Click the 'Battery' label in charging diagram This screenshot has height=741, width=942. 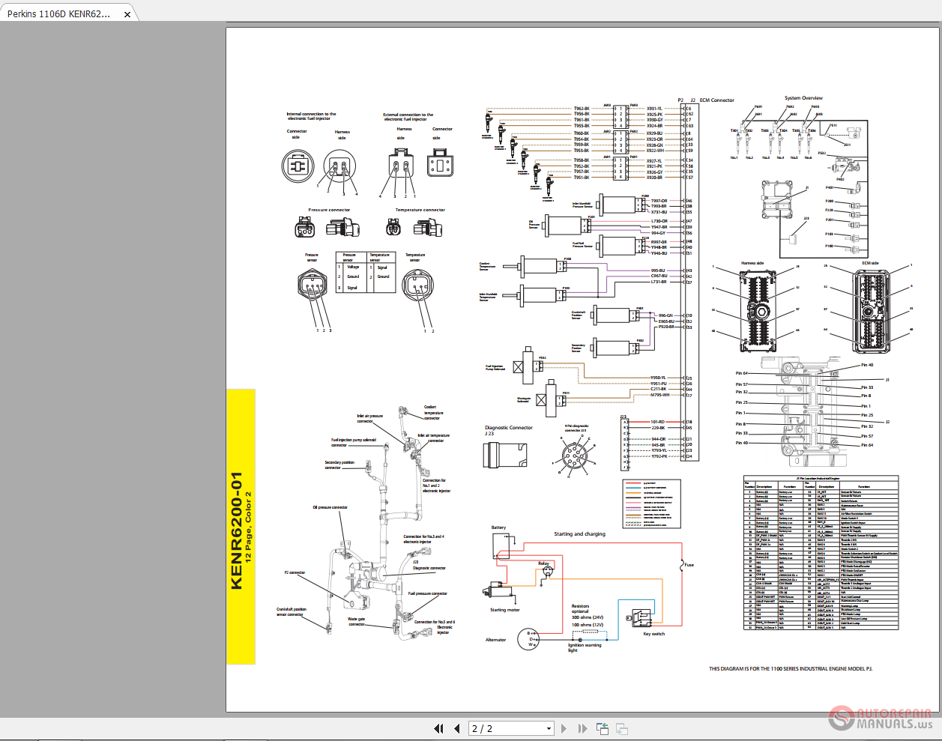click(498, 527)
